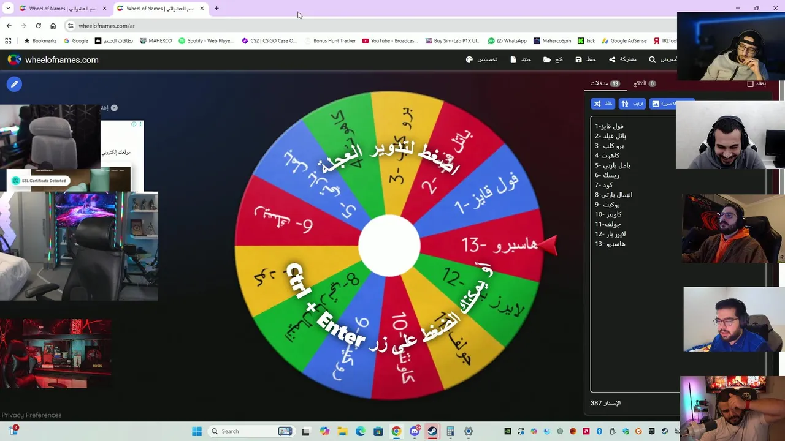Open Settings gear from the taskbar
This screenshot has width=785, height=441.
click(469, 431)
